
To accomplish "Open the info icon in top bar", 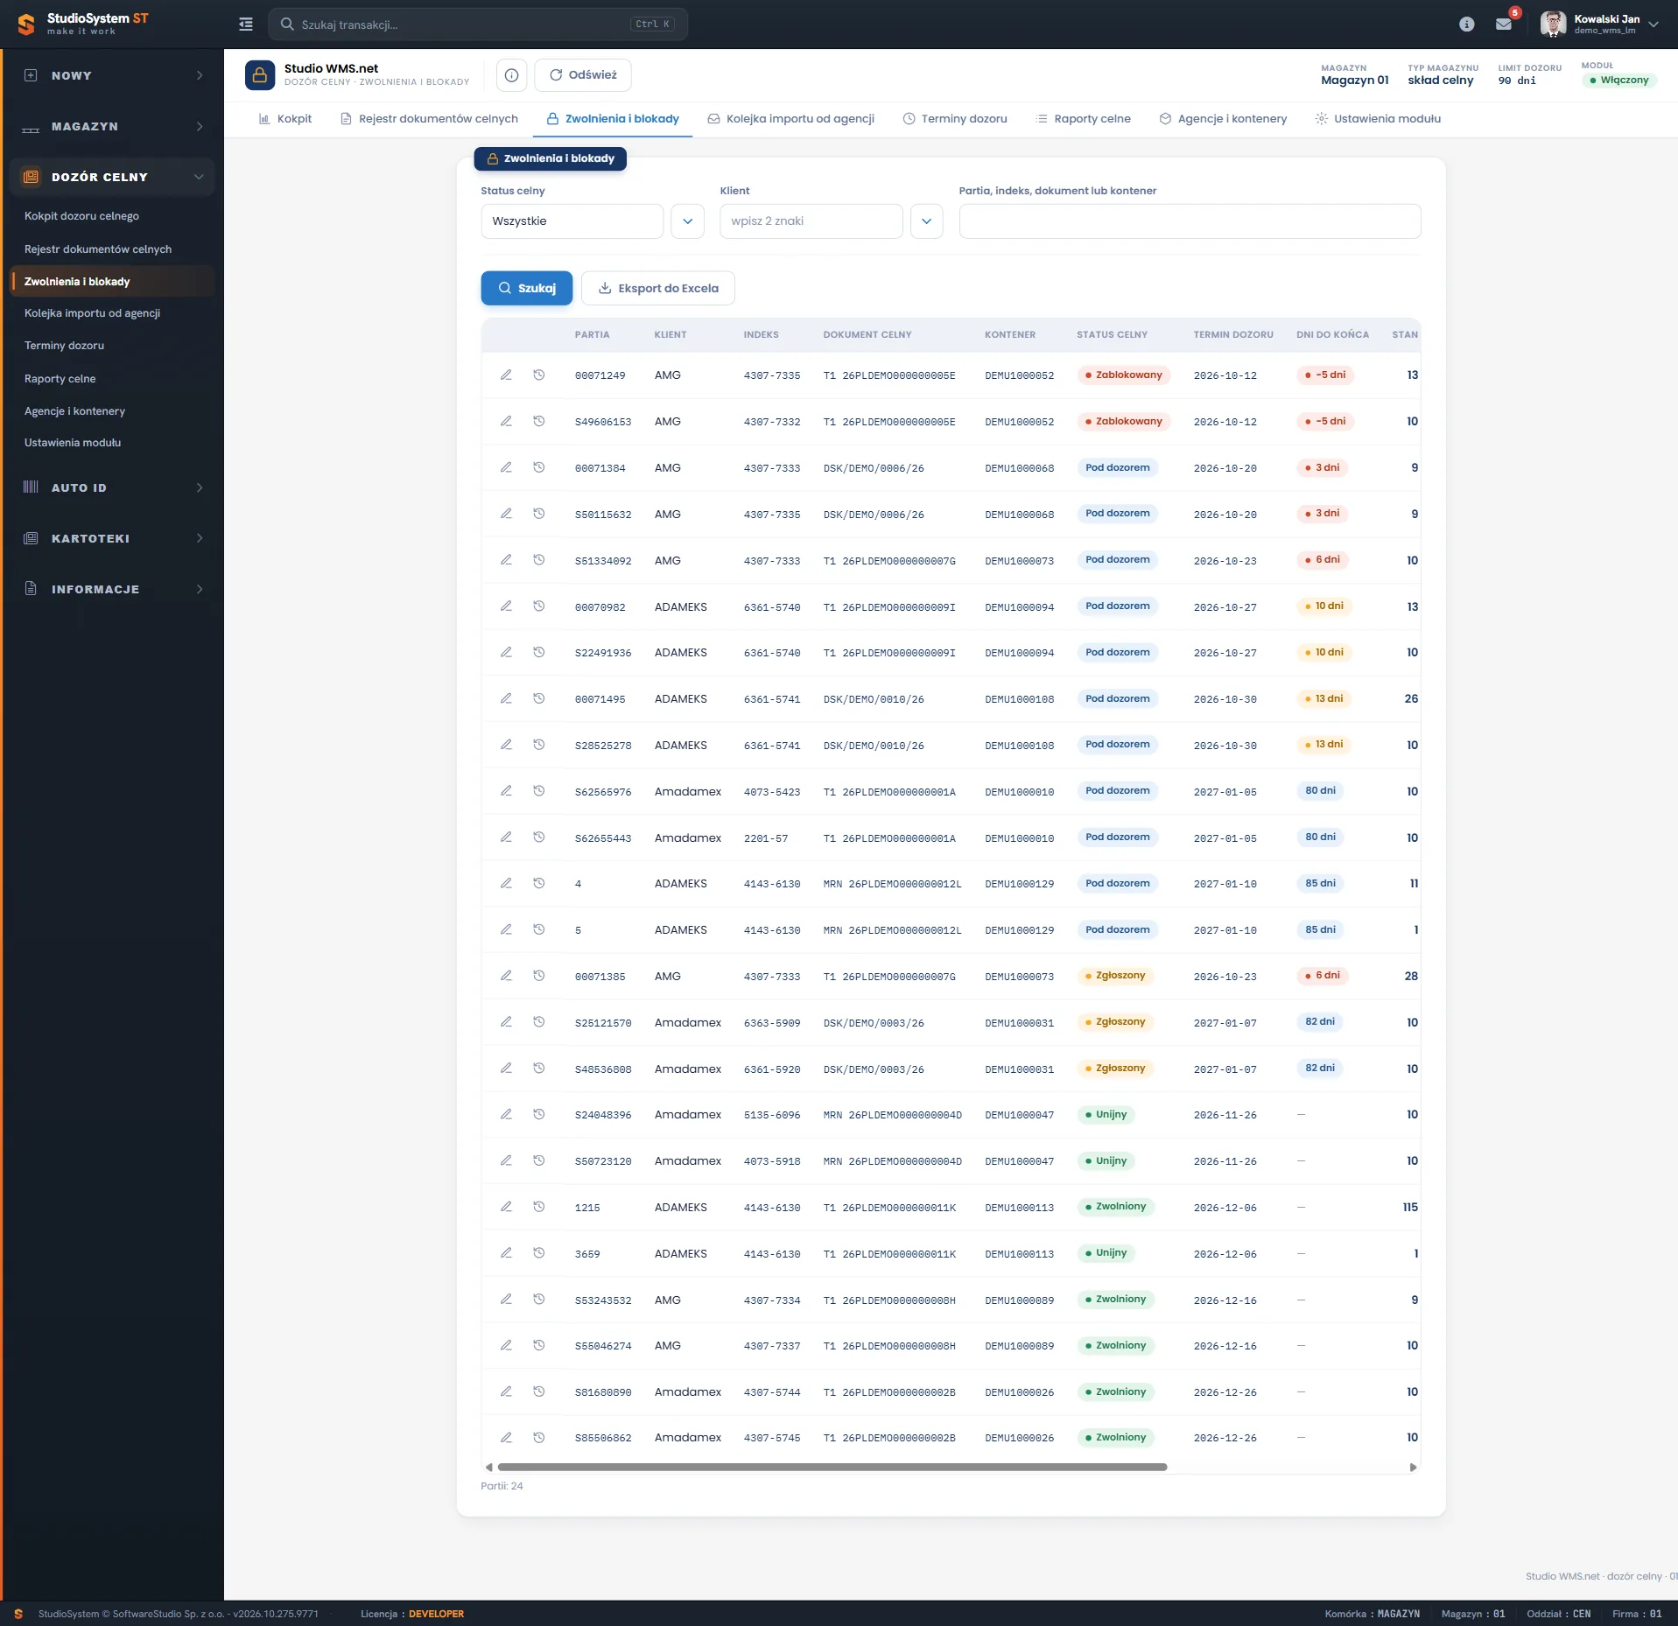I will tap(1467, 25).
